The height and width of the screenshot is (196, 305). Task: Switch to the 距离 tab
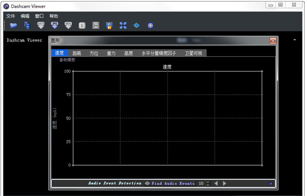pos(77,53)
